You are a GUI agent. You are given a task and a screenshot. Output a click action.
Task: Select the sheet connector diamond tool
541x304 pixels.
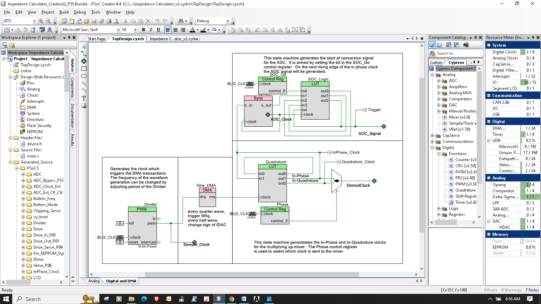[x=84, y=61]
